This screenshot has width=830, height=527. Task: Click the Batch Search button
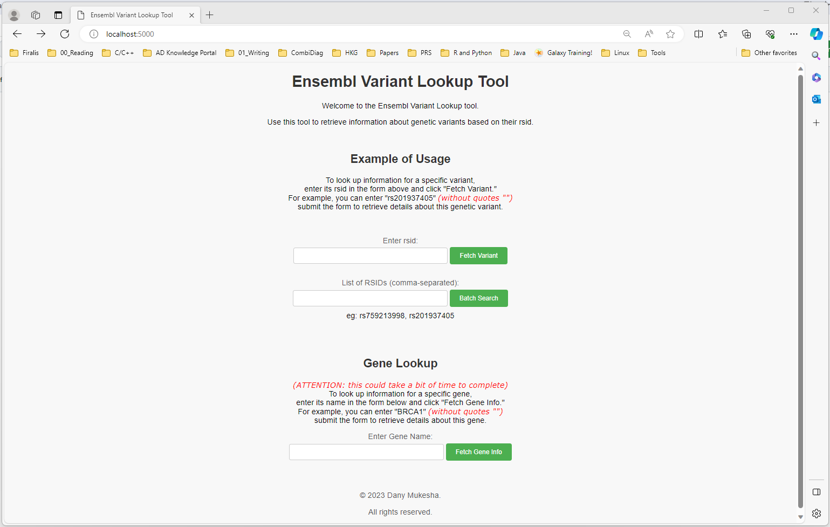click(x=478, y=298)
